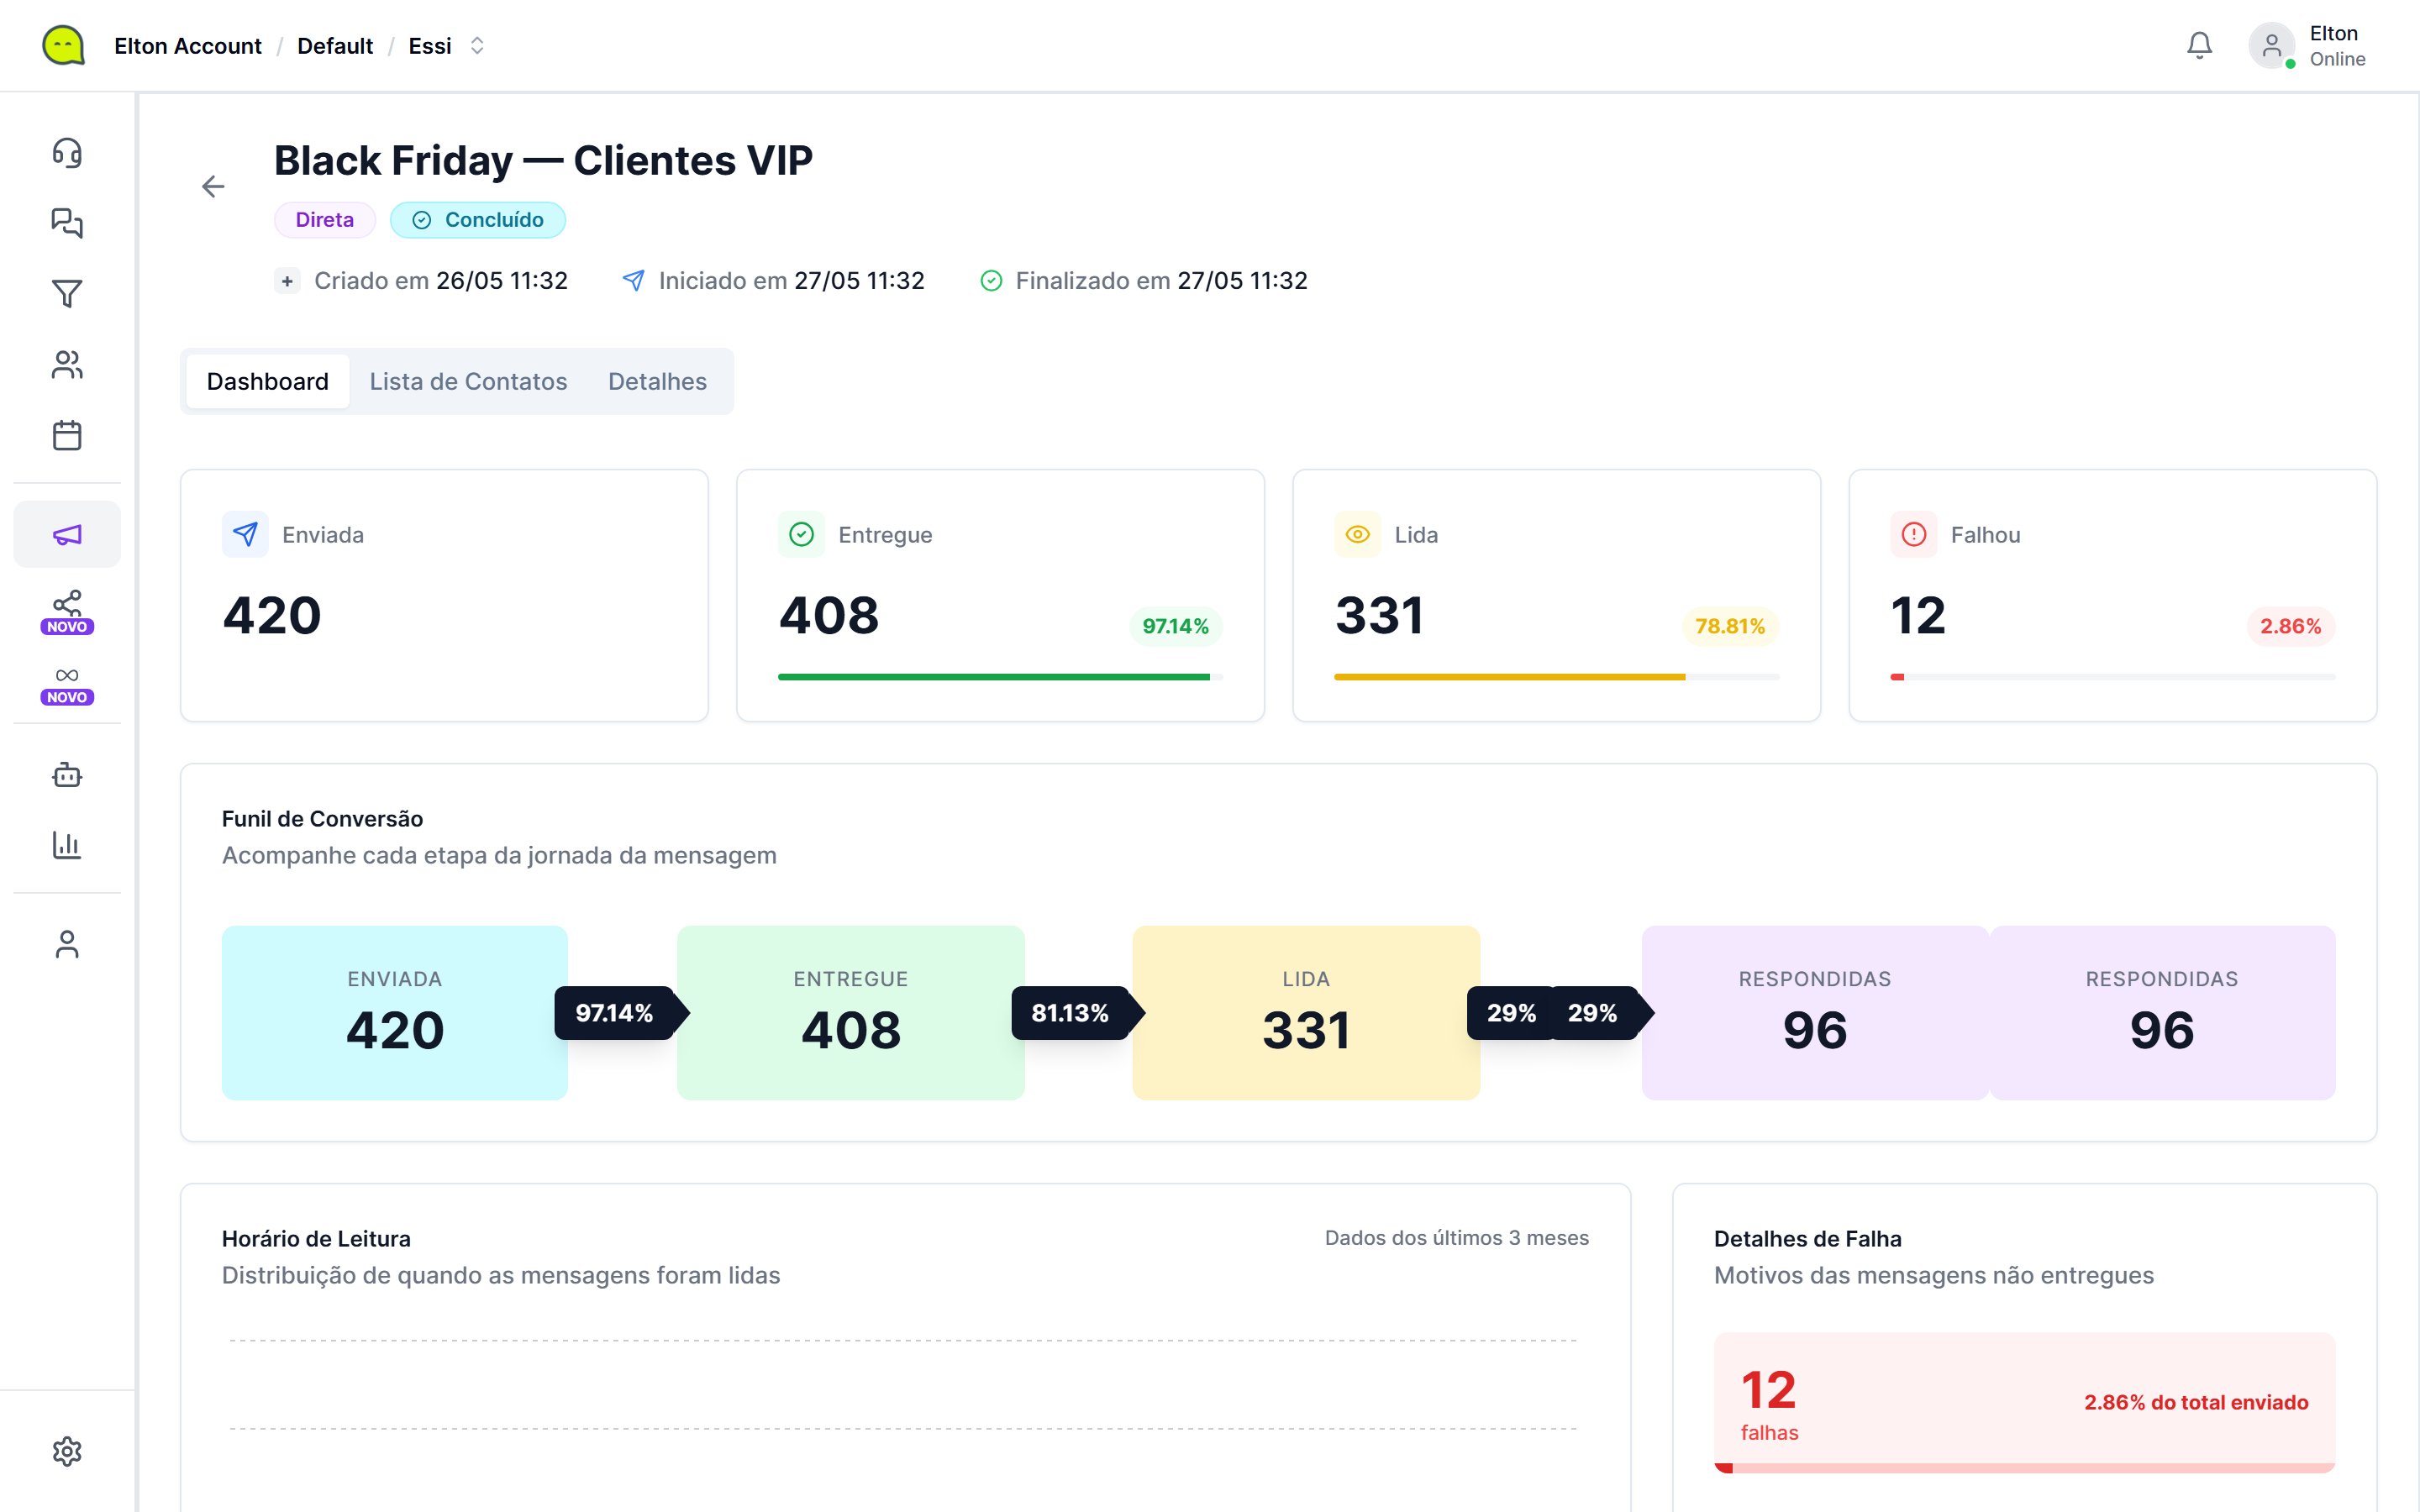Open the calendar icon in sidebar
The width and height of the screenshot is (2420, 1512).
tap(67, 435)
